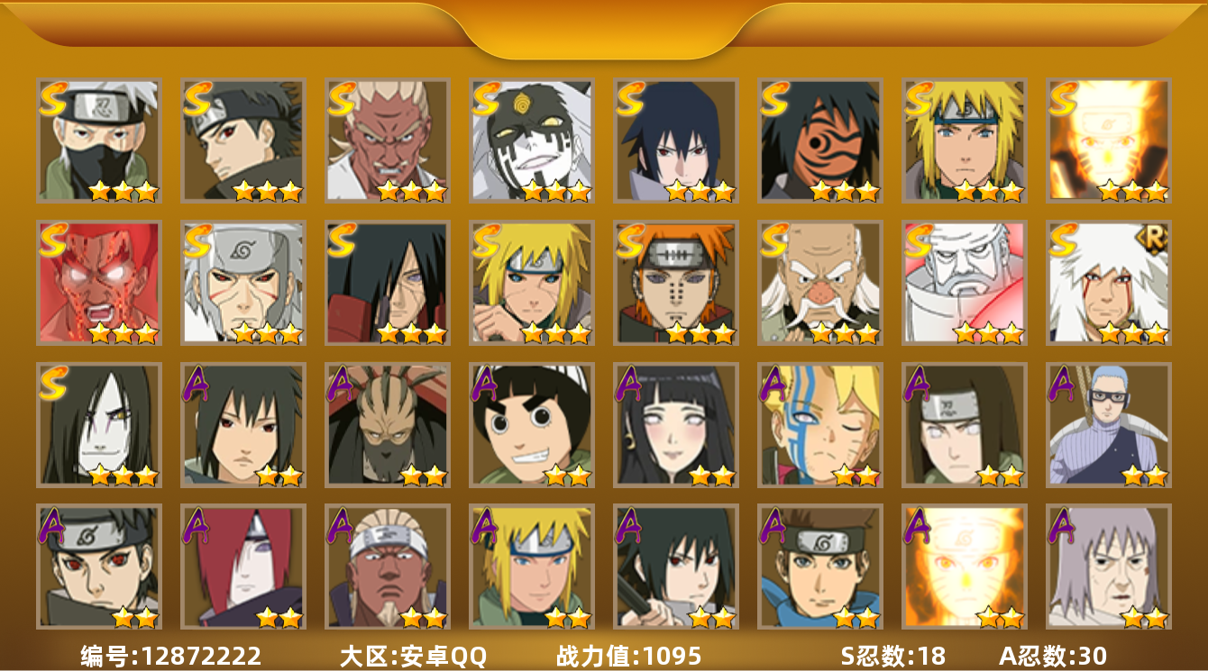The width and height of the screenshot is (1208, 671).
Task: Select the dark-skinned white-headband A-rank ninja
Action: coord(387,567)
